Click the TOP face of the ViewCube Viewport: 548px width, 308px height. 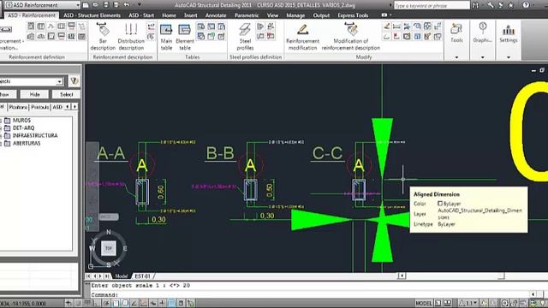pyautogui.click(x=109, y=248)
